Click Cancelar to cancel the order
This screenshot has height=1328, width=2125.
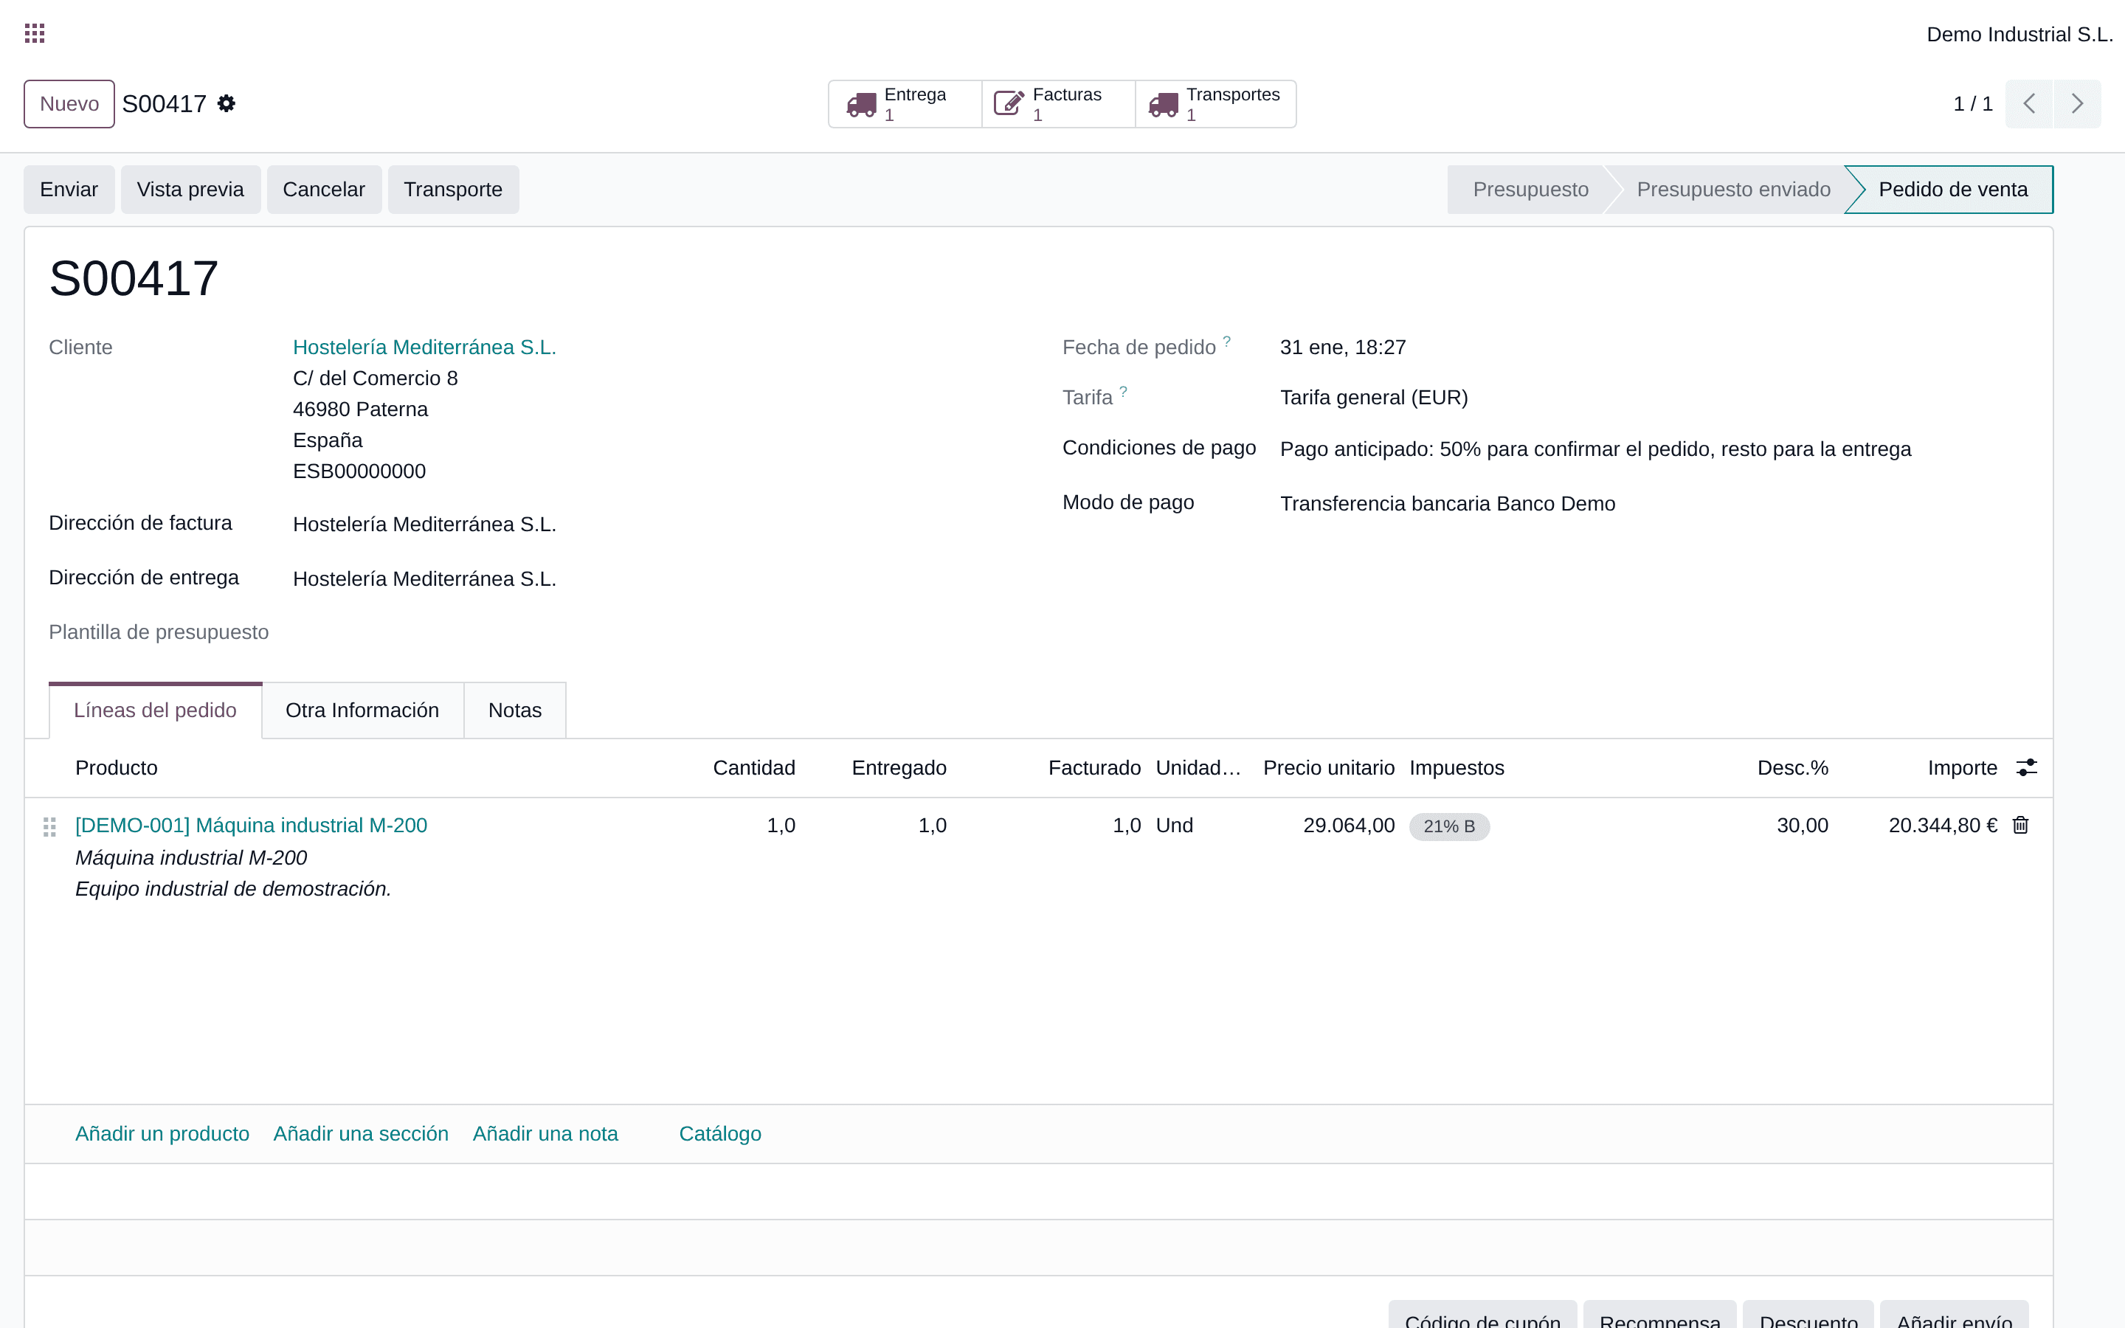pos(324,190)
